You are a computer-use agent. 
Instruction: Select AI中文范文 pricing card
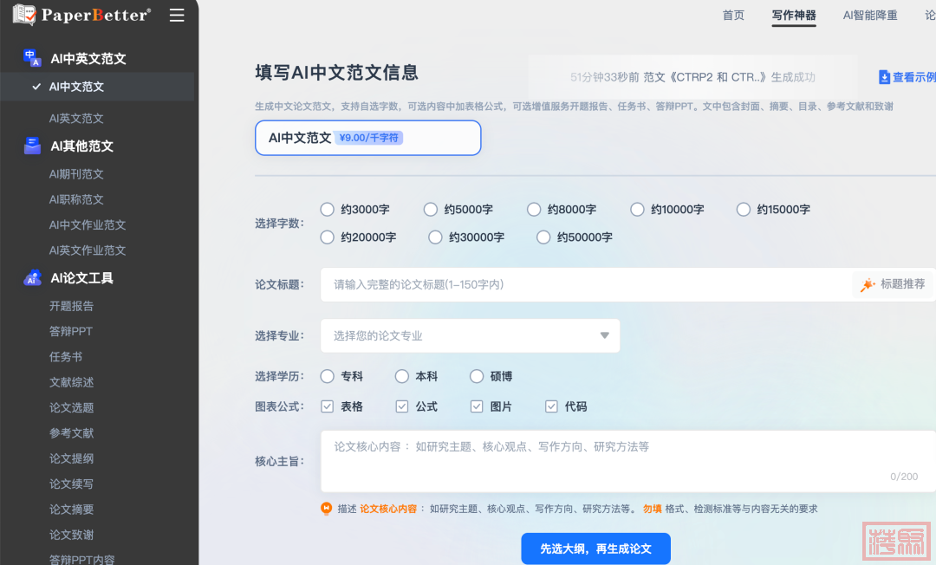click(367, 138)
